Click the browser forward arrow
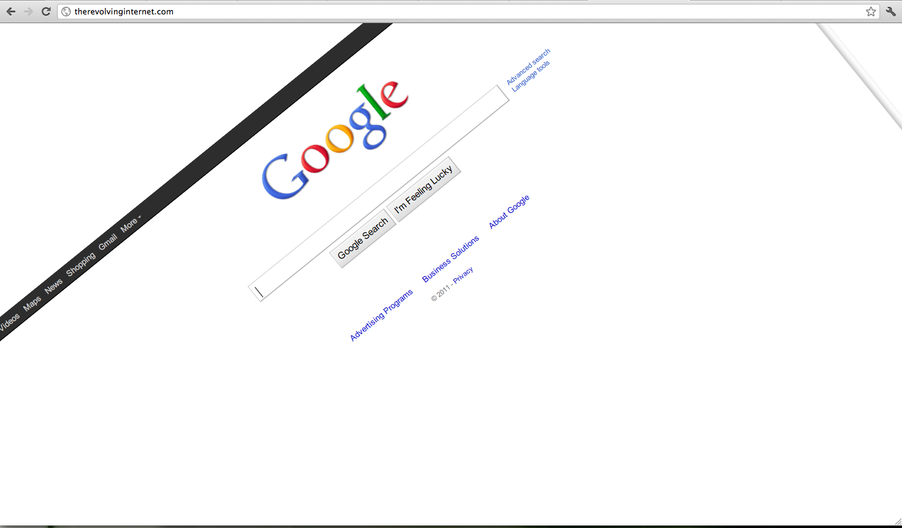The width and height of the screenshot is (902, 528). (28, 11)
